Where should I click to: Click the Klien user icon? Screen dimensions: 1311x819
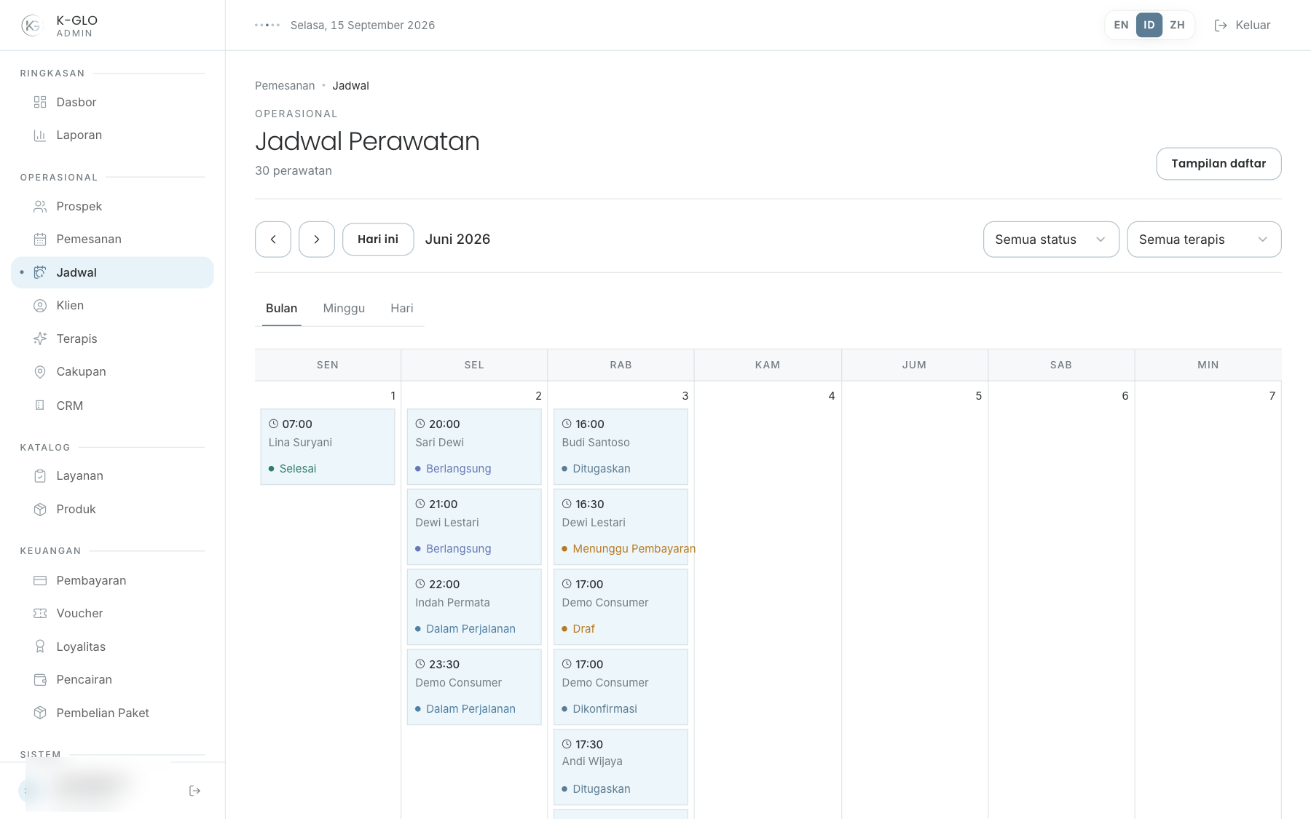click(x=40, y=306)
